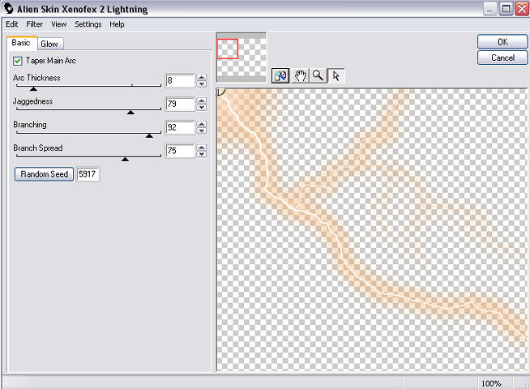The width and height of the screenshot is (530, 389).
Task: Decrease Jaggedness with the down arrow
Action: click(202, 108)
